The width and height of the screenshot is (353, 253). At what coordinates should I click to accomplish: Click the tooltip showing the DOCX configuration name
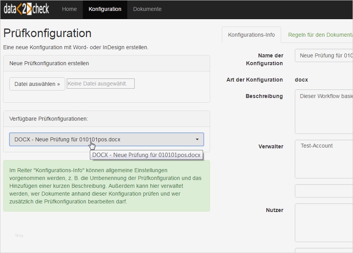(x=146, y=155)
